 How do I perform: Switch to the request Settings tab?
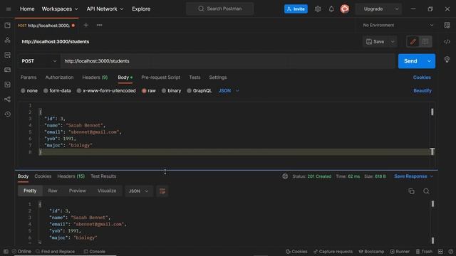point(218,78)
